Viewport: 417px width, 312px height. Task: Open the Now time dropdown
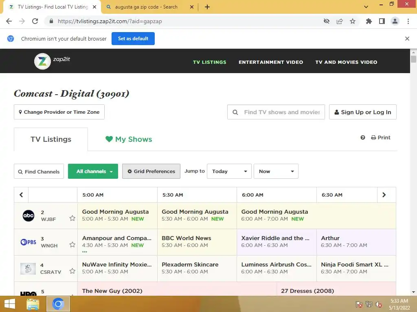coord(276,171)
